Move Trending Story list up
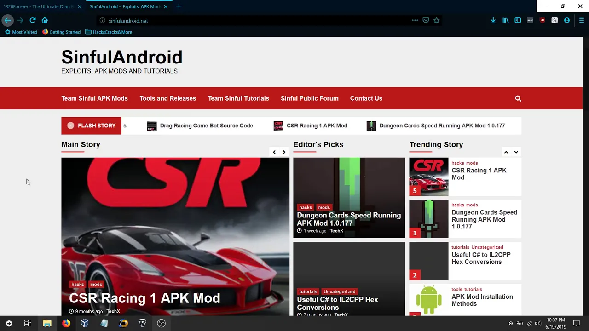589x331 pixels. tap(506, 152)
